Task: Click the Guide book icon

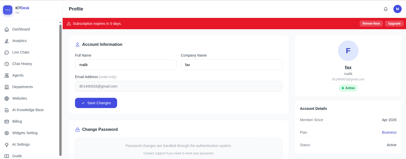Action: pyautogui.click(x=7, y=156)
